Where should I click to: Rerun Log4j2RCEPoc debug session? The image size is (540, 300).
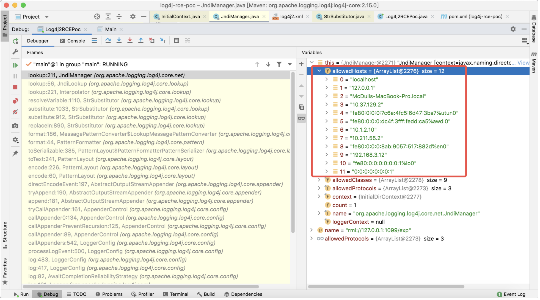coord(15,41)
